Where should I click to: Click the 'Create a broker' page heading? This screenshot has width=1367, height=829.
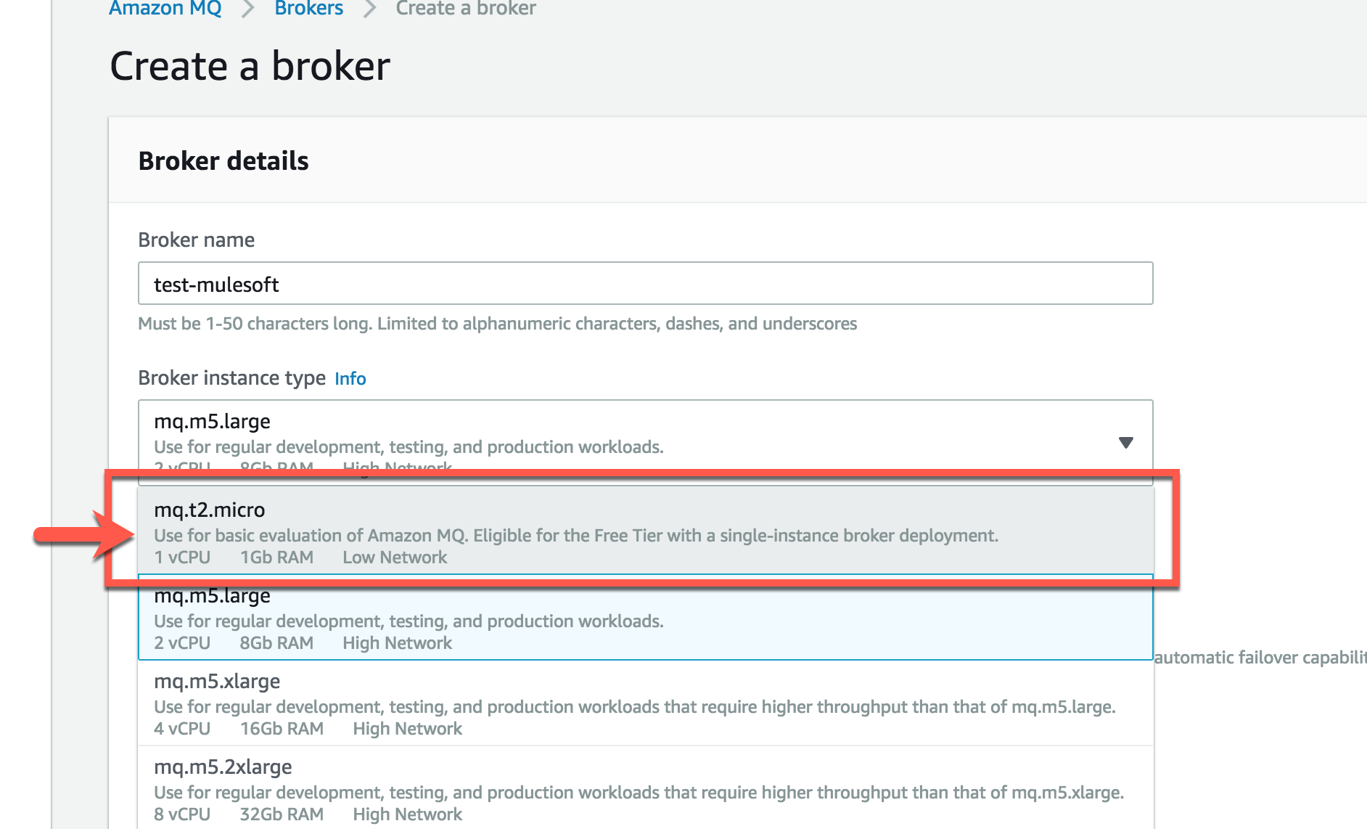point(250,66)
